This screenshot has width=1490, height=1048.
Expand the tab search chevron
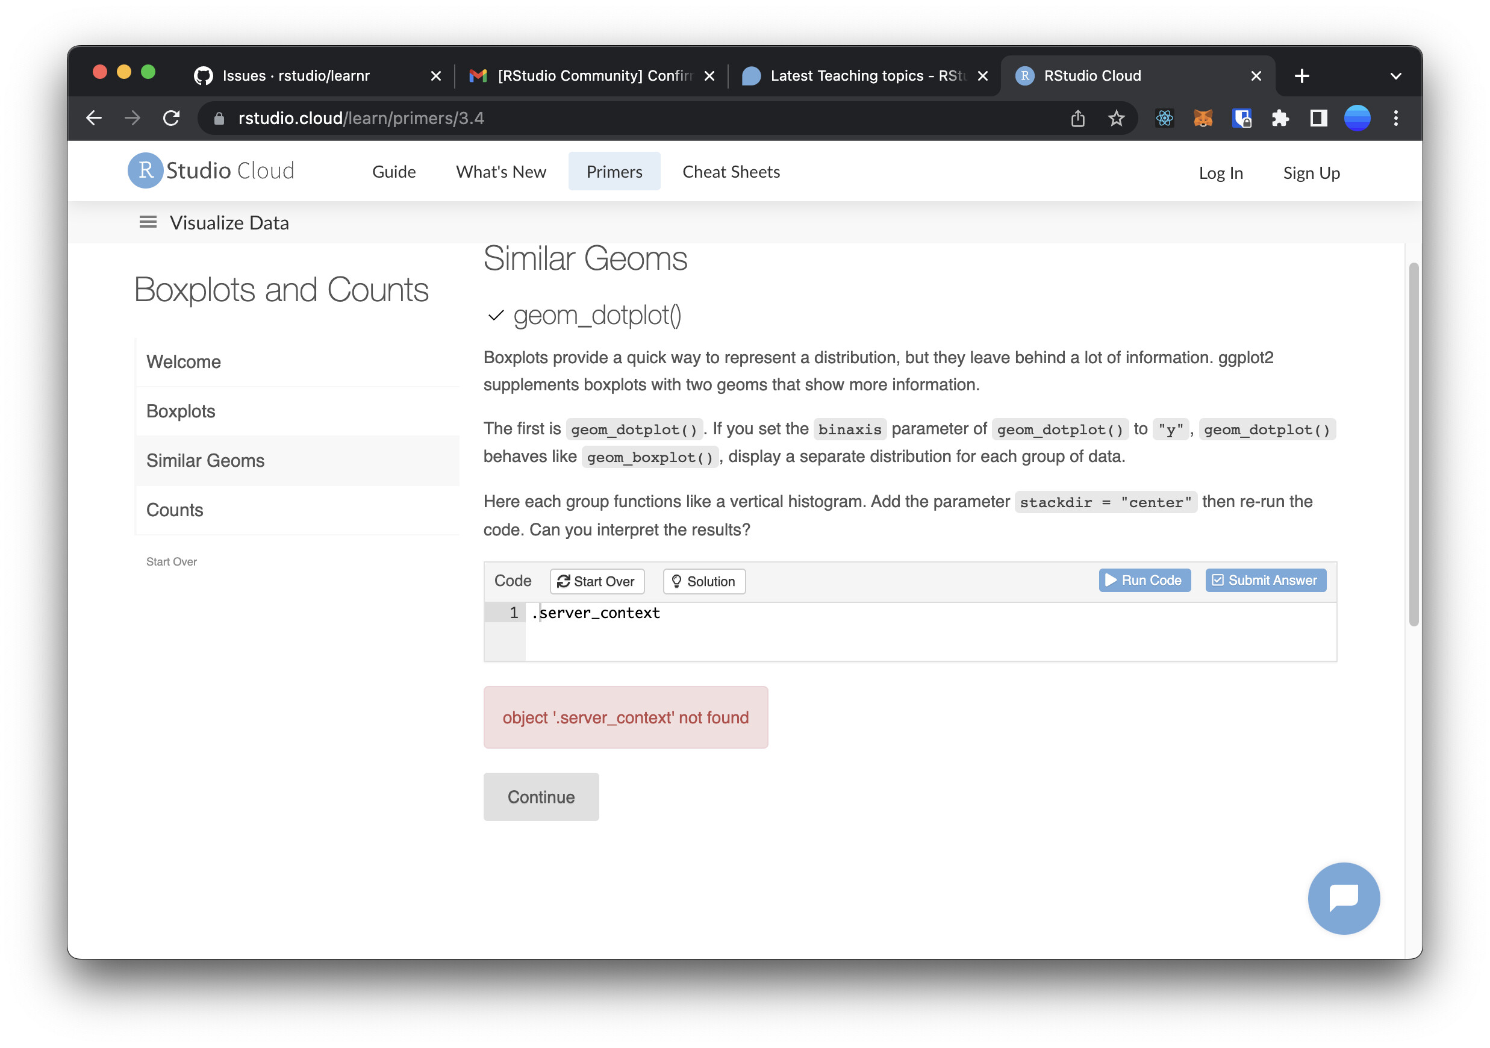coord(1396,76)
